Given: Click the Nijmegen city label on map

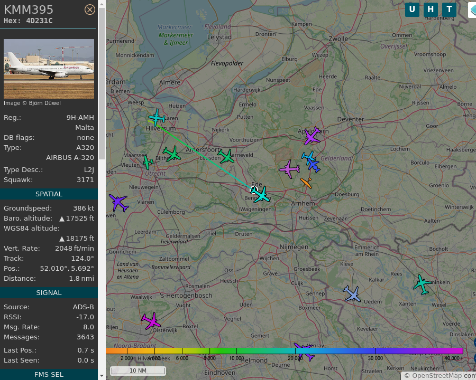Looking at the screenshot, I should [294, 247].
